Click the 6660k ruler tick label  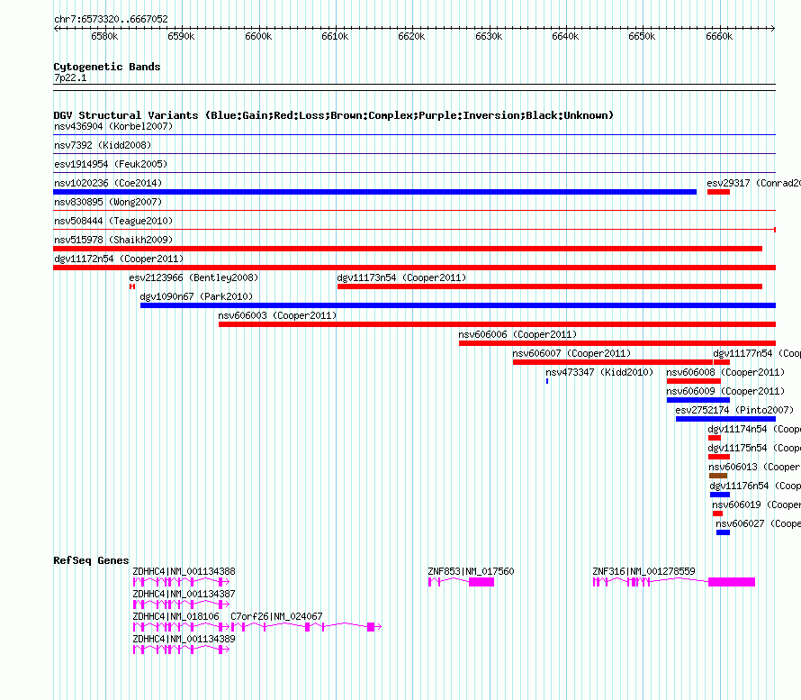pos(719,36)
